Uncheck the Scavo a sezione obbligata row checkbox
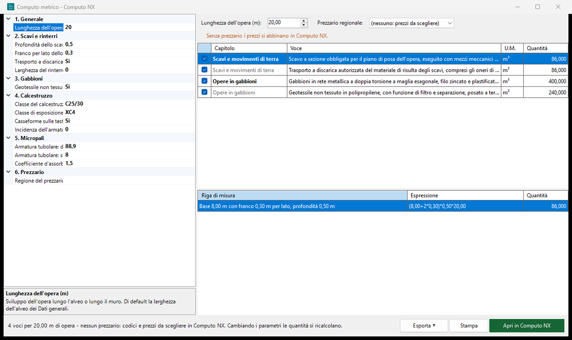This screenshot has height=340, width=572. click(x=204, y=58)
